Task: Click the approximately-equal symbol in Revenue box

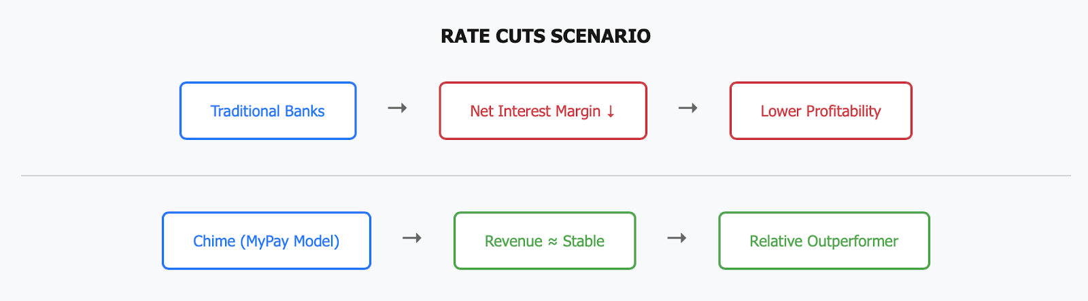Action: [x=553, y=241]
